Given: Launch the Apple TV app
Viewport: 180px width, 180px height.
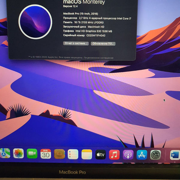Looking at the screenshot, I should (x=100, y=154).
